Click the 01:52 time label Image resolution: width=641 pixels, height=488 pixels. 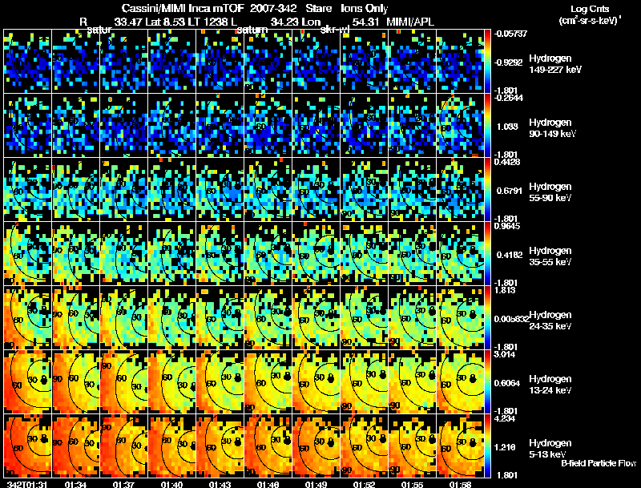pyautogui.click(x=365, y=484)
